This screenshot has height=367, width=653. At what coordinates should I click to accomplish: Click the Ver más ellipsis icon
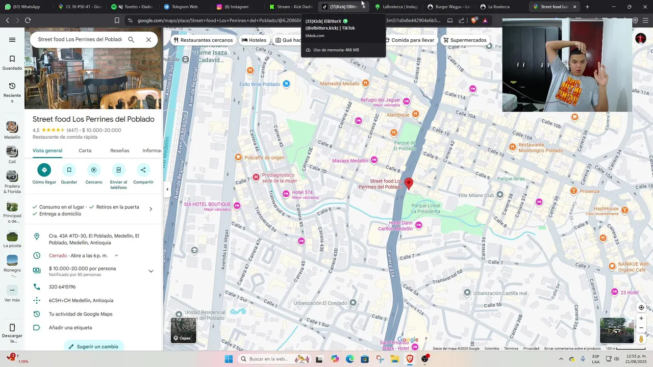12,290
